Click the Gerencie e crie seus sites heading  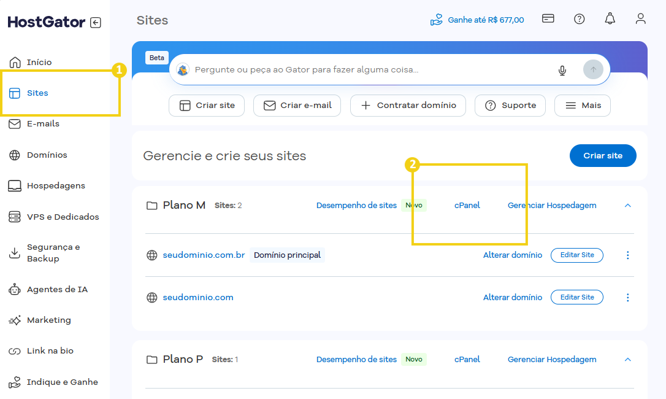224,156
